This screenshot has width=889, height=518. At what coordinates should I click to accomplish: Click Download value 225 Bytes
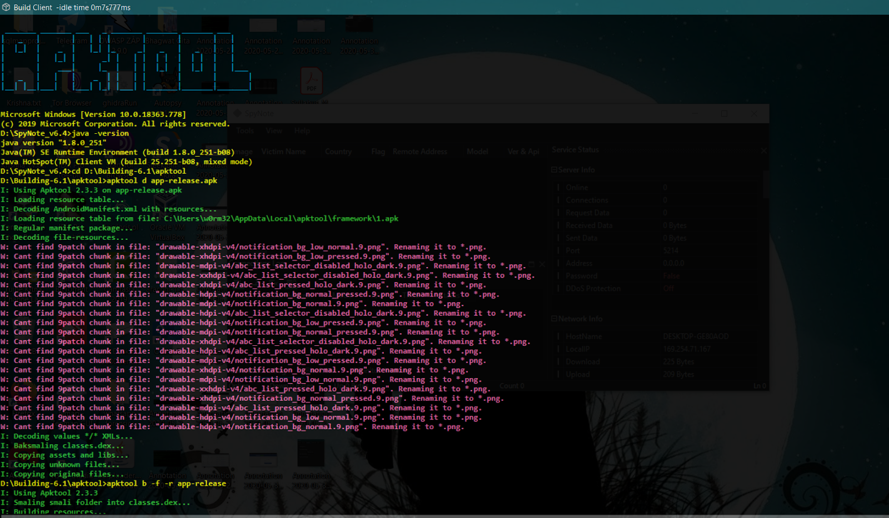click(678, 361)
